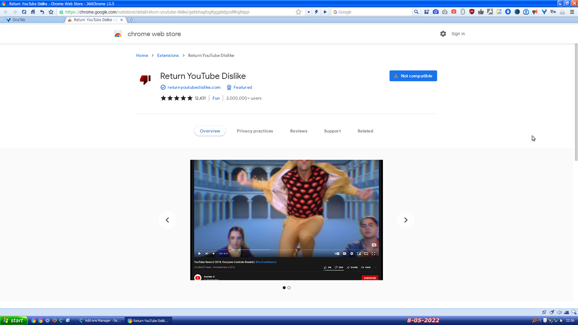Bookmark this page with address bar star
The image size is (578, 325).
coord(298,12)
